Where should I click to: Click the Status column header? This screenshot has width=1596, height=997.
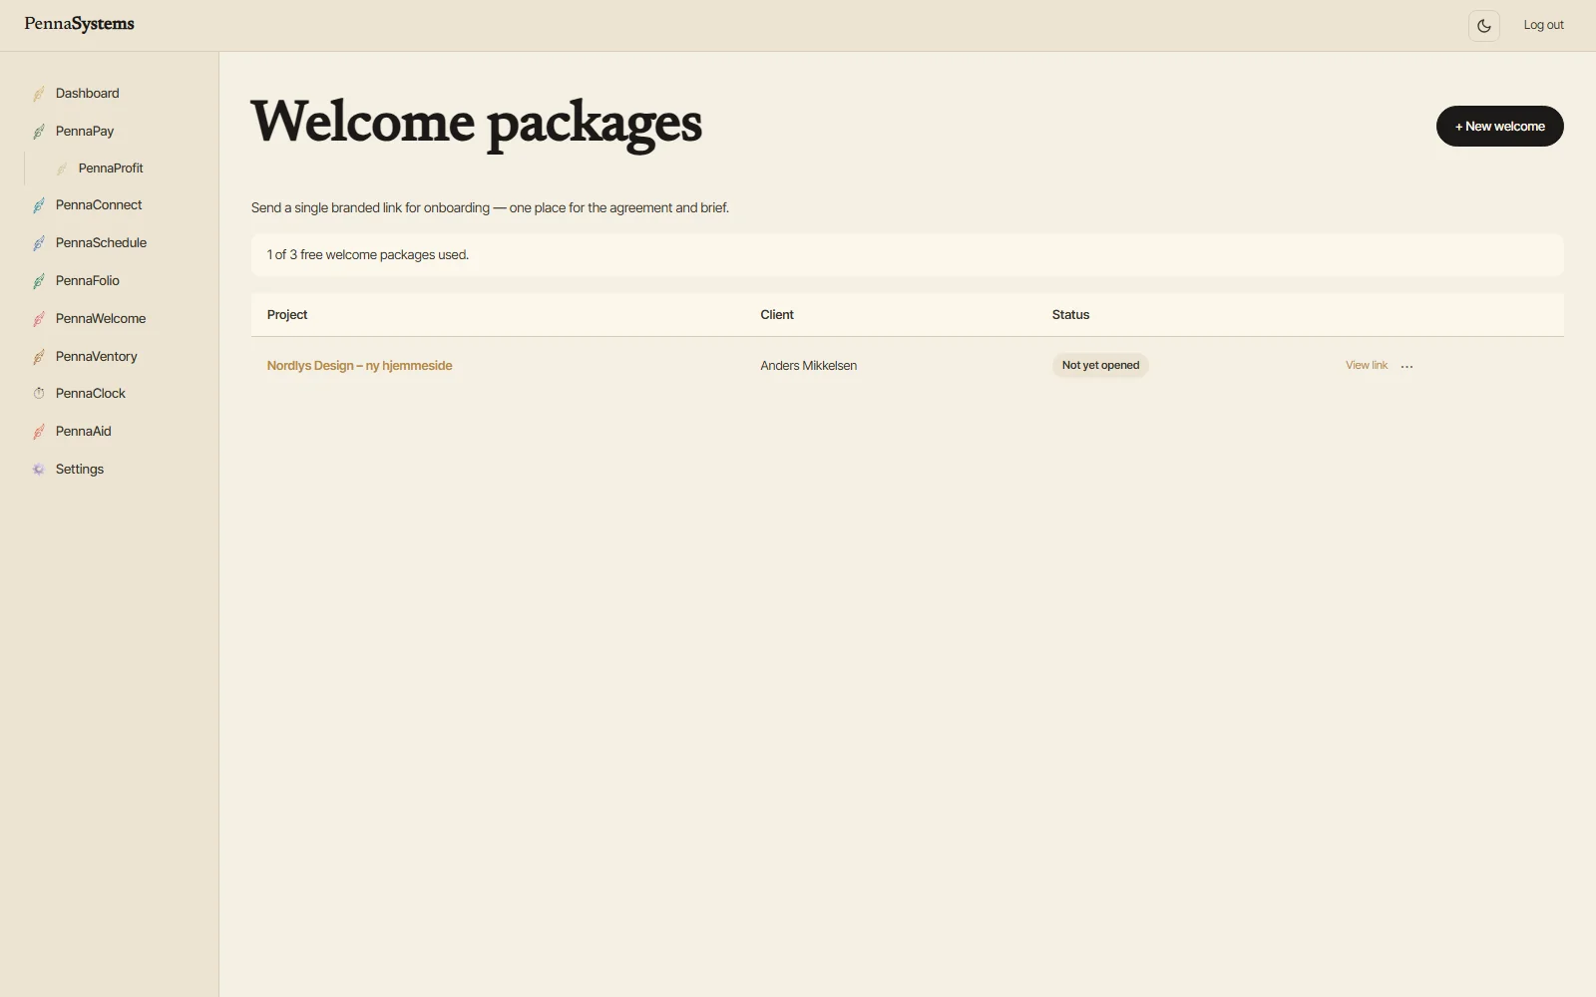coord(1070,315)
